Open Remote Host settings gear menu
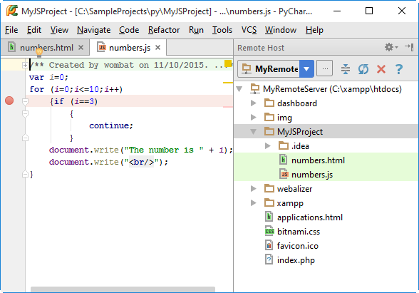 (x=391, y=47)
